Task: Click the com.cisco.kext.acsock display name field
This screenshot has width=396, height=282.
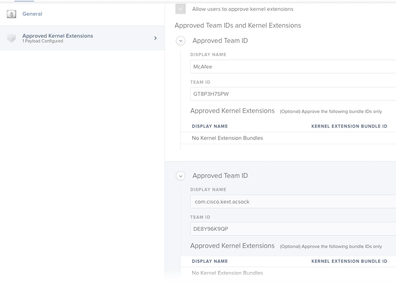Action: click(x=293, y=201)
